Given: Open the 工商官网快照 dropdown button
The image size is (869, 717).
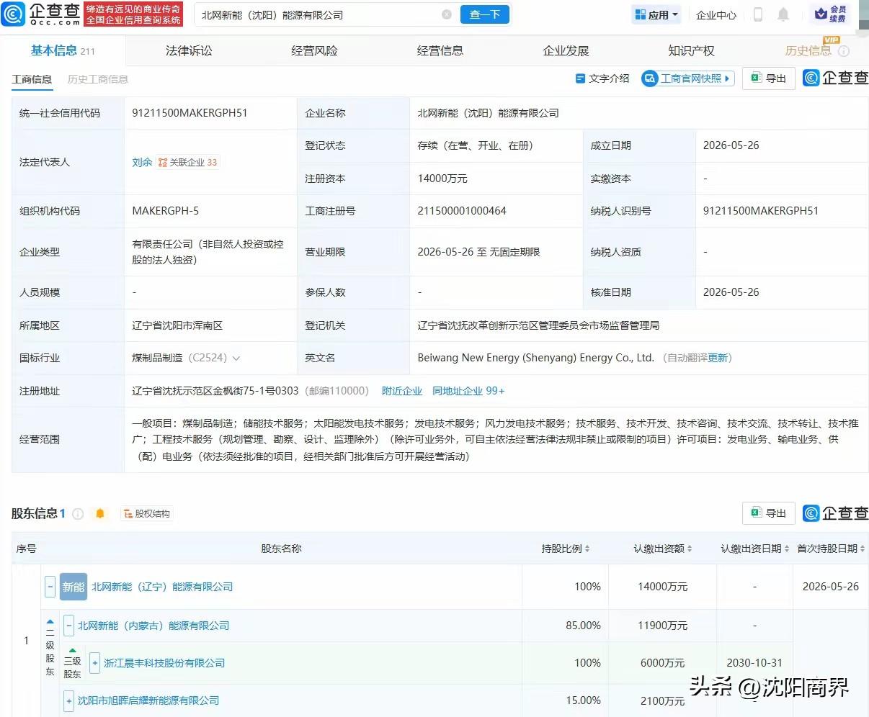Looking at the screenshot, I should pos(687,78).
